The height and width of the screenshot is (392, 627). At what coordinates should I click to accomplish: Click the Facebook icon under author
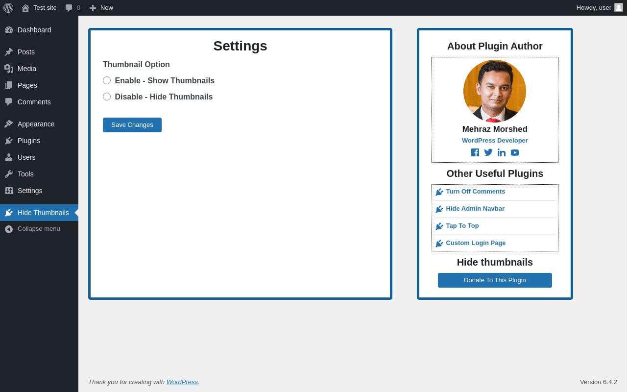475,152
